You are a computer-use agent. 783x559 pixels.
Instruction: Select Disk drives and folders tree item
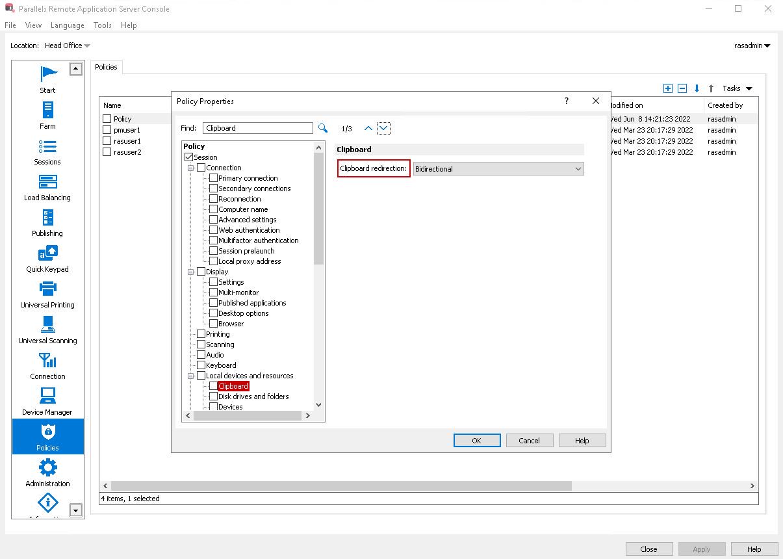253,396
